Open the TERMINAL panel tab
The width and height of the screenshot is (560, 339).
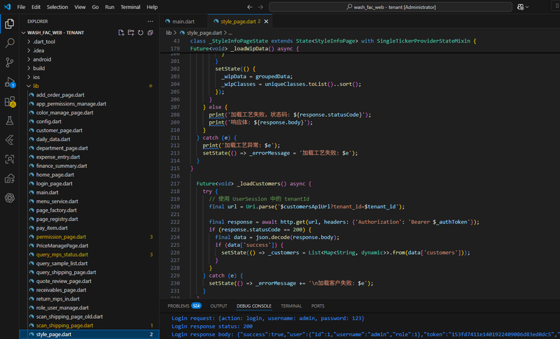click(x=291, y=305)
